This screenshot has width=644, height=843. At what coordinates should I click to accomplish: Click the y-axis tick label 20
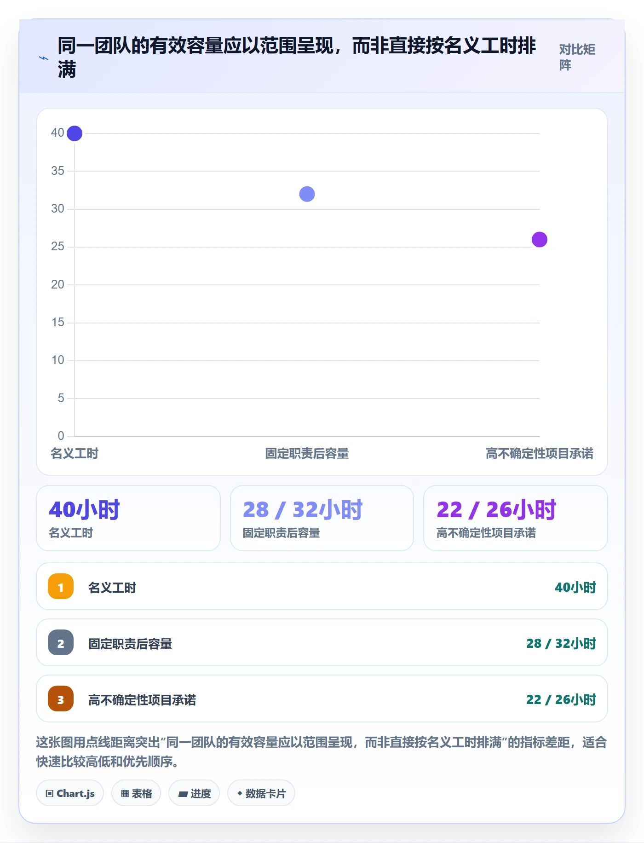click(x=57, y=284)
